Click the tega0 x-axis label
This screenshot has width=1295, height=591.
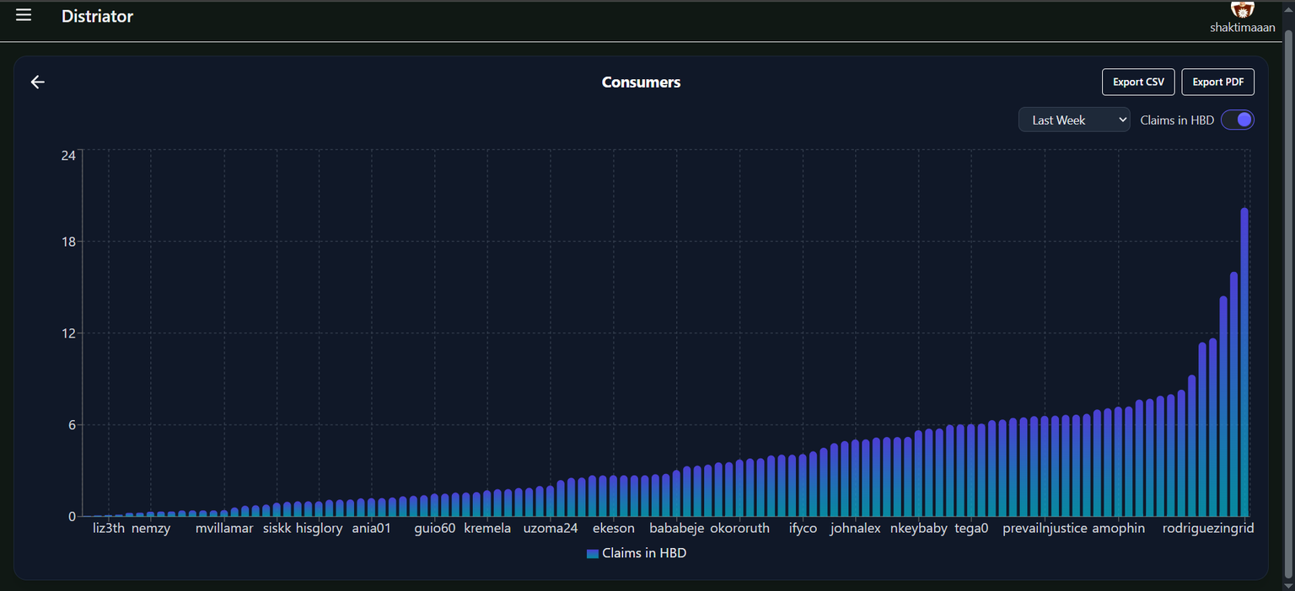click(971, 529)
